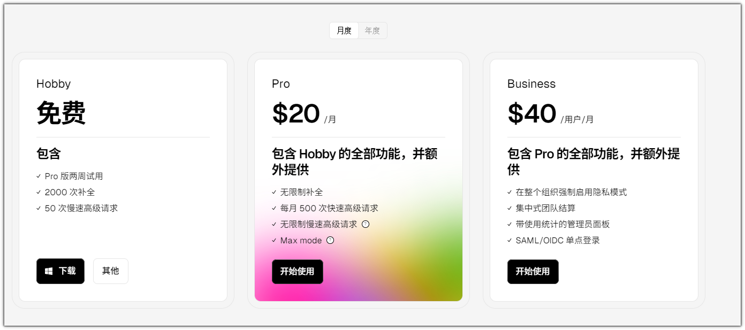Click checkmark icon beside 无限制补全

274,193
